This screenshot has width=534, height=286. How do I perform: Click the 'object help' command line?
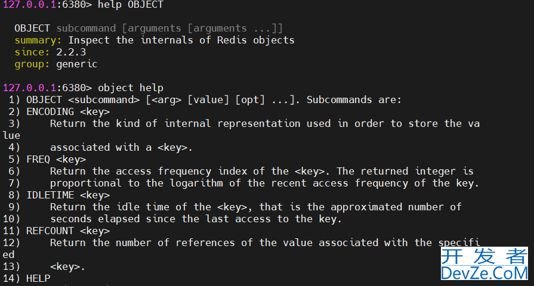(131, 88)
